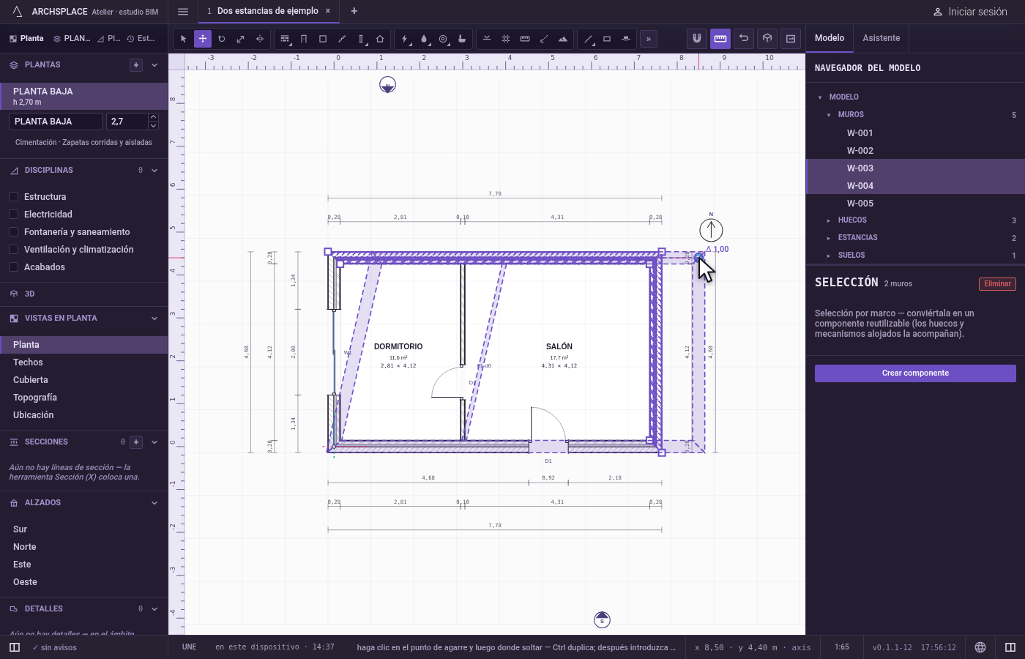The image size is (1025, 659).
Task: Toggle the snap magnet icon
Action: 697,38
